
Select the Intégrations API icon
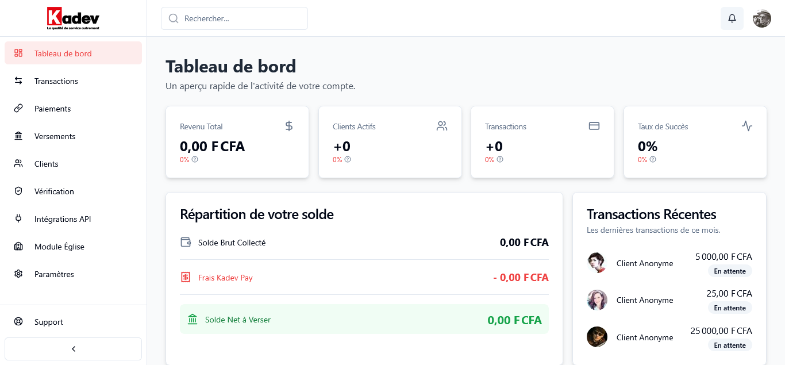18,219
